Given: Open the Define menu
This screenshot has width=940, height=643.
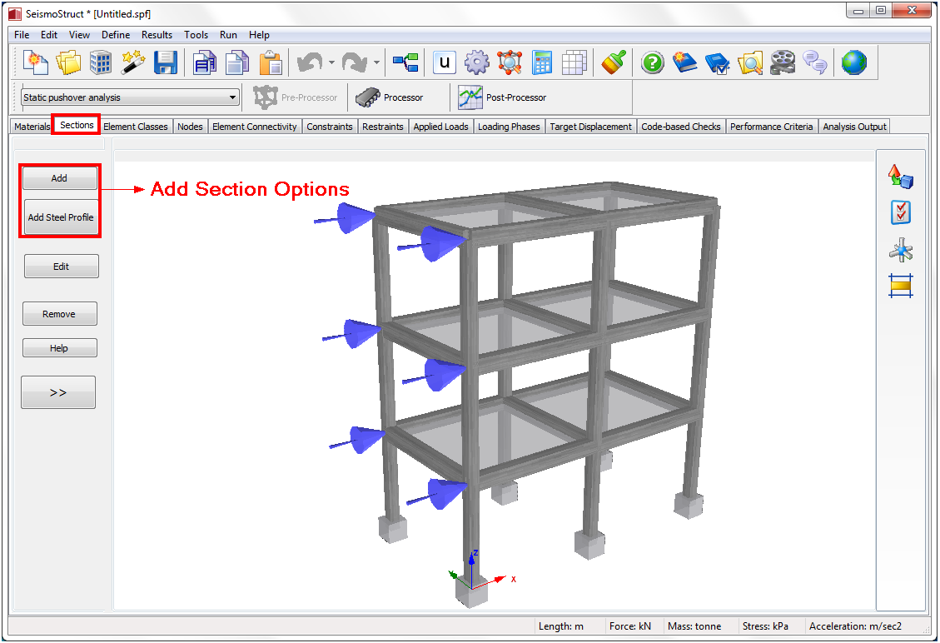Looking at the screenshot, I should click(116, 35).
